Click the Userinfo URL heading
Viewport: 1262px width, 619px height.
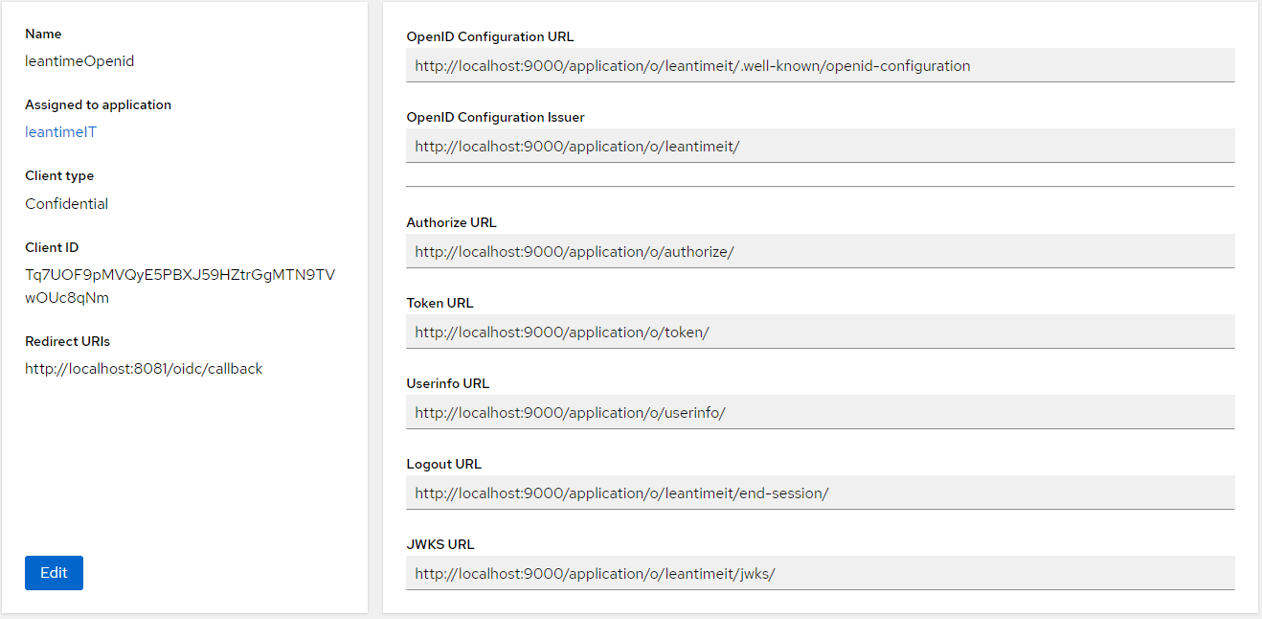(x=448, y=383)
